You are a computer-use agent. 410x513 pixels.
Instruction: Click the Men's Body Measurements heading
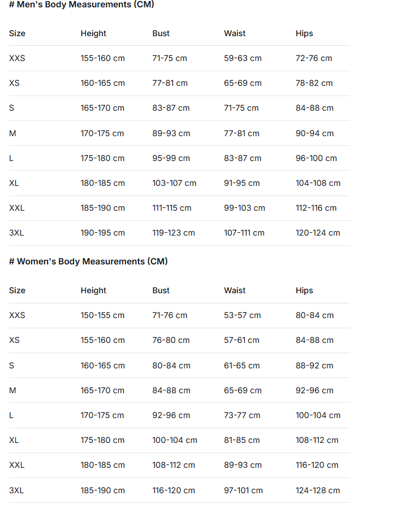tap(81, 5)
